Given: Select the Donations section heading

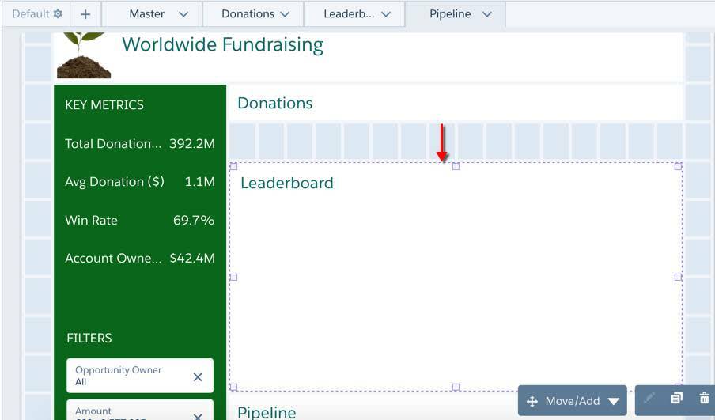Looking at the screenshot, I should click(275, 103).
